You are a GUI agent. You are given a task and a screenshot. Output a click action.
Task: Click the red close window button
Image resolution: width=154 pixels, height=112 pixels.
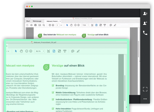click(x=27, y=6)
